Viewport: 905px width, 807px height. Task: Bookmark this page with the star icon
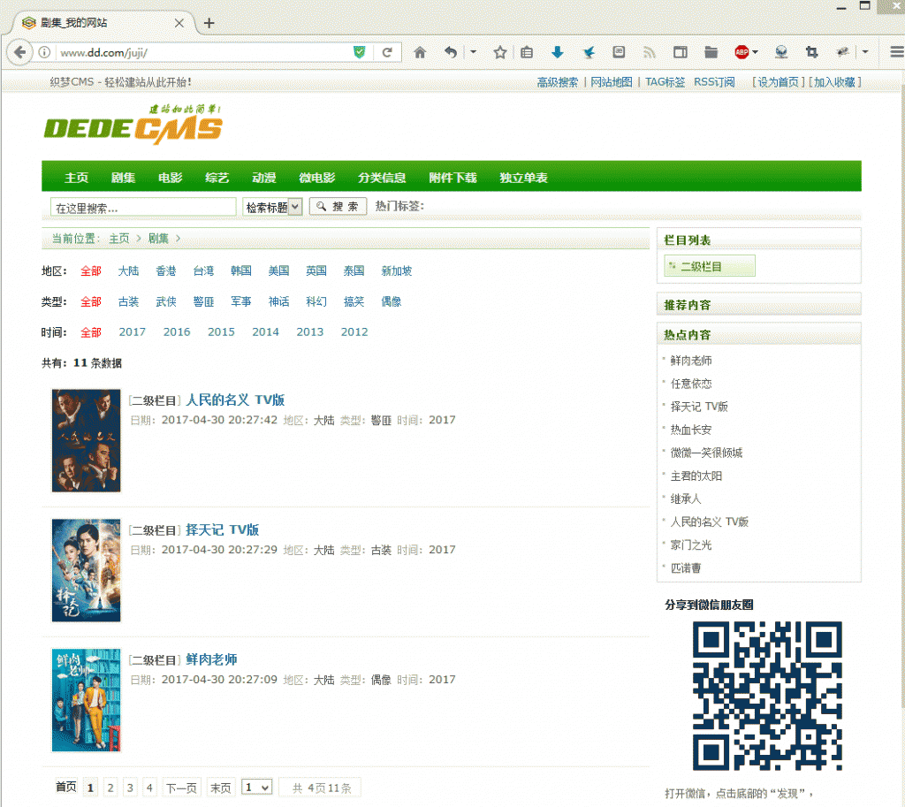coord(499,52)
